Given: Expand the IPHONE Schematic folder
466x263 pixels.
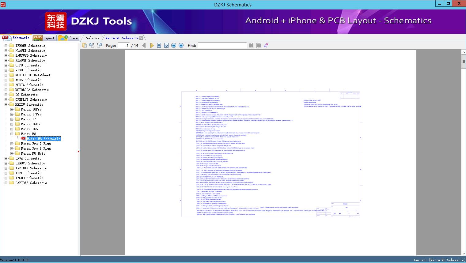Looking at the screenshot, I should pos(6,46).
